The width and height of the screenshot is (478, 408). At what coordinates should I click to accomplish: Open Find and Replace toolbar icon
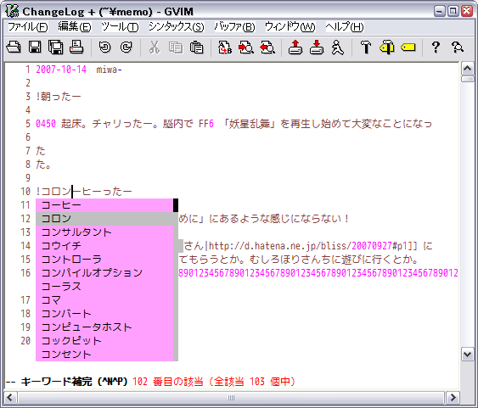pyautogui.click(x=225, y=48)
